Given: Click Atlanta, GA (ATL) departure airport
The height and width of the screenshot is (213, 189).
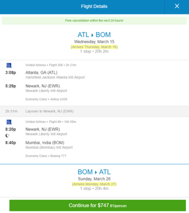Looking at the screenshot, I should pos(41,72).
